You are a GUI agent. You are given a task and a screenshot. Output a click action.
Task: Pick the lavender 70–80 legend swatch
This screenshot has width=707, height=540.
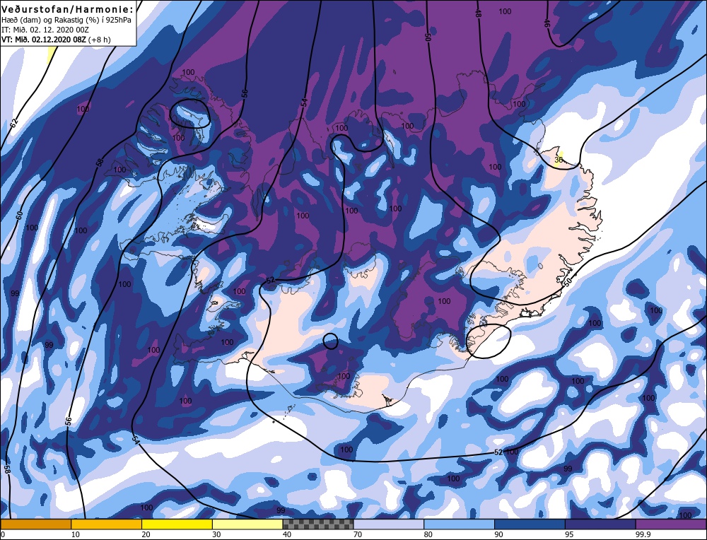[x=389, y=524]
